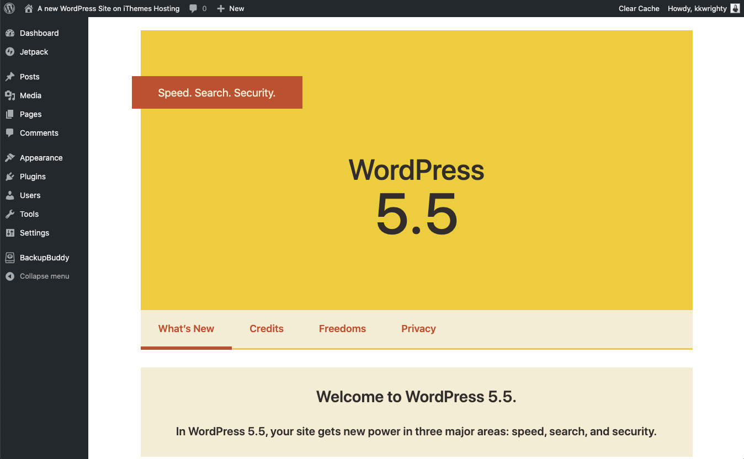Image resolution: width=744 pixels, height=459 pixels.
Task: Open Howdy, kkwrighty account menu
Action: [x=697, y=8]
